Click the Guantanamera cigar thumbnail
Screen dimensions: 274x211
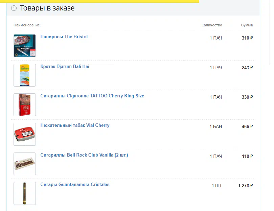tap(25, 193)
